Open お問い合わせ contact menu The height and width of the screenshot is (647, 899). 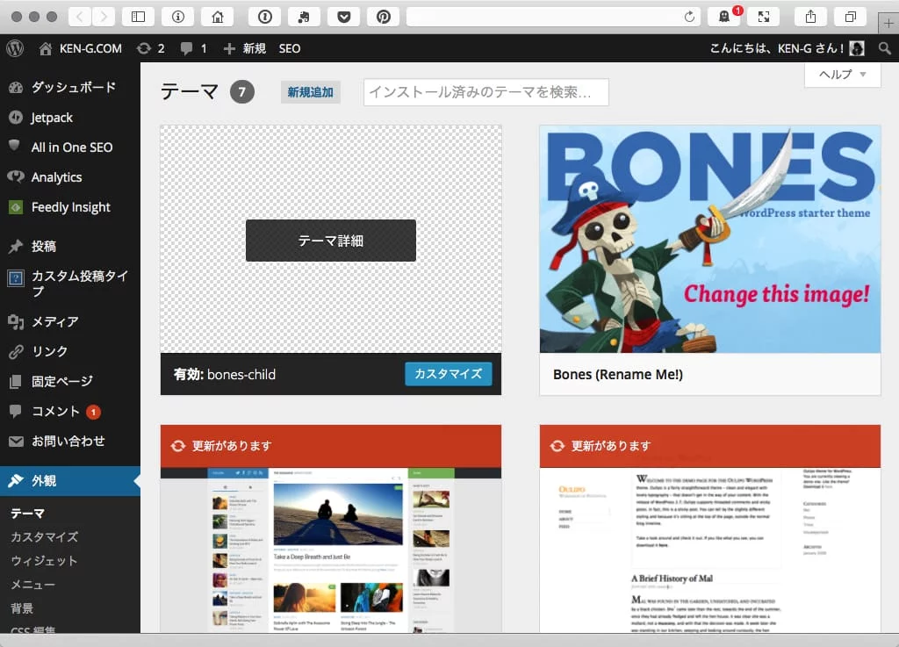70,441
